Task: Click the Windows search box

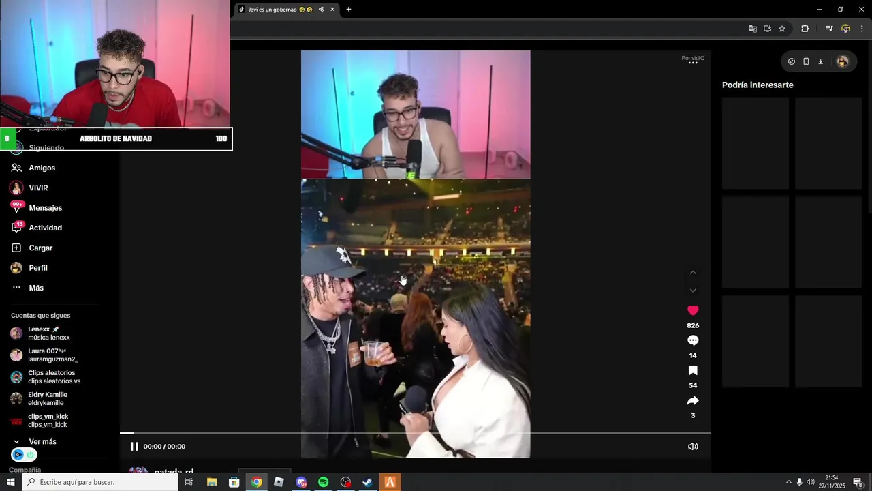Action: pos(100,482)
